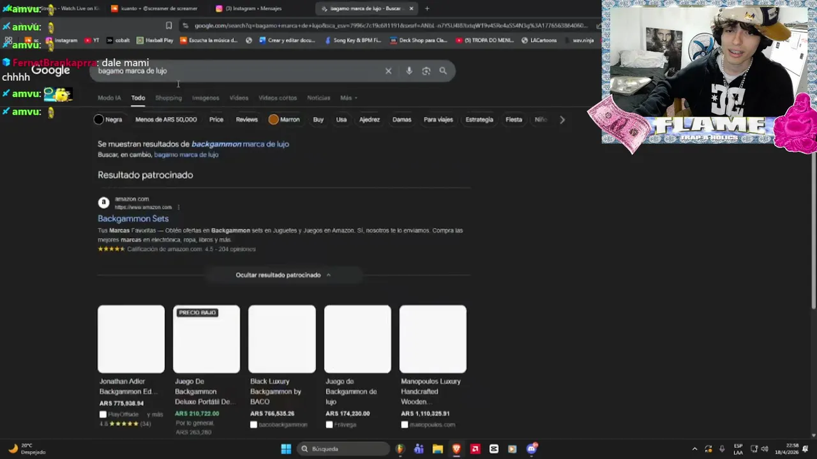The height and width of the screenshot is (459, 817).
Task: Open Windows Start menu
Action: [x=286, y=449]
